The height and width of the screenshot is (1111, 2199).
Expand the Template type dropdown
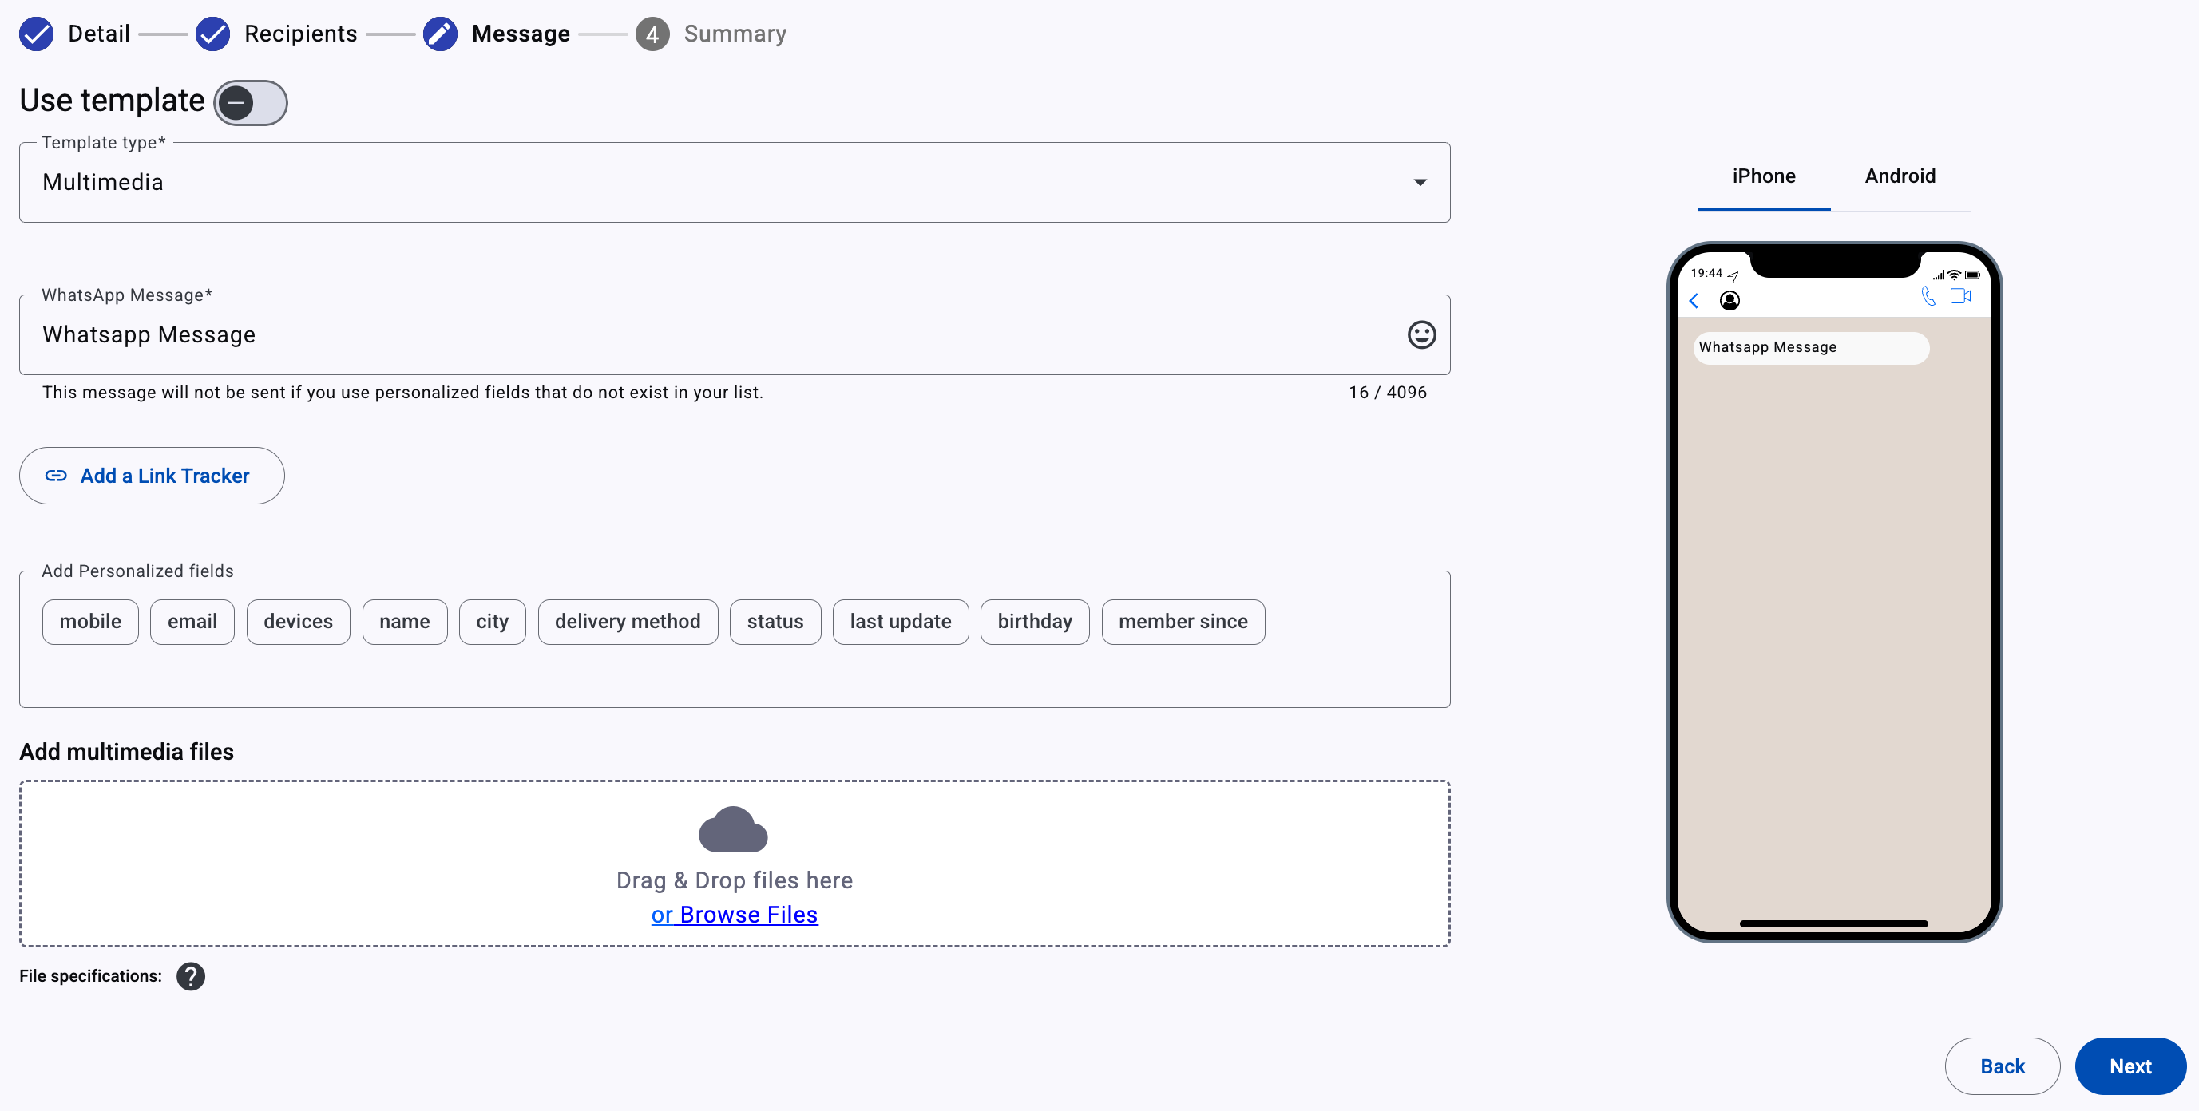[734, 183]
